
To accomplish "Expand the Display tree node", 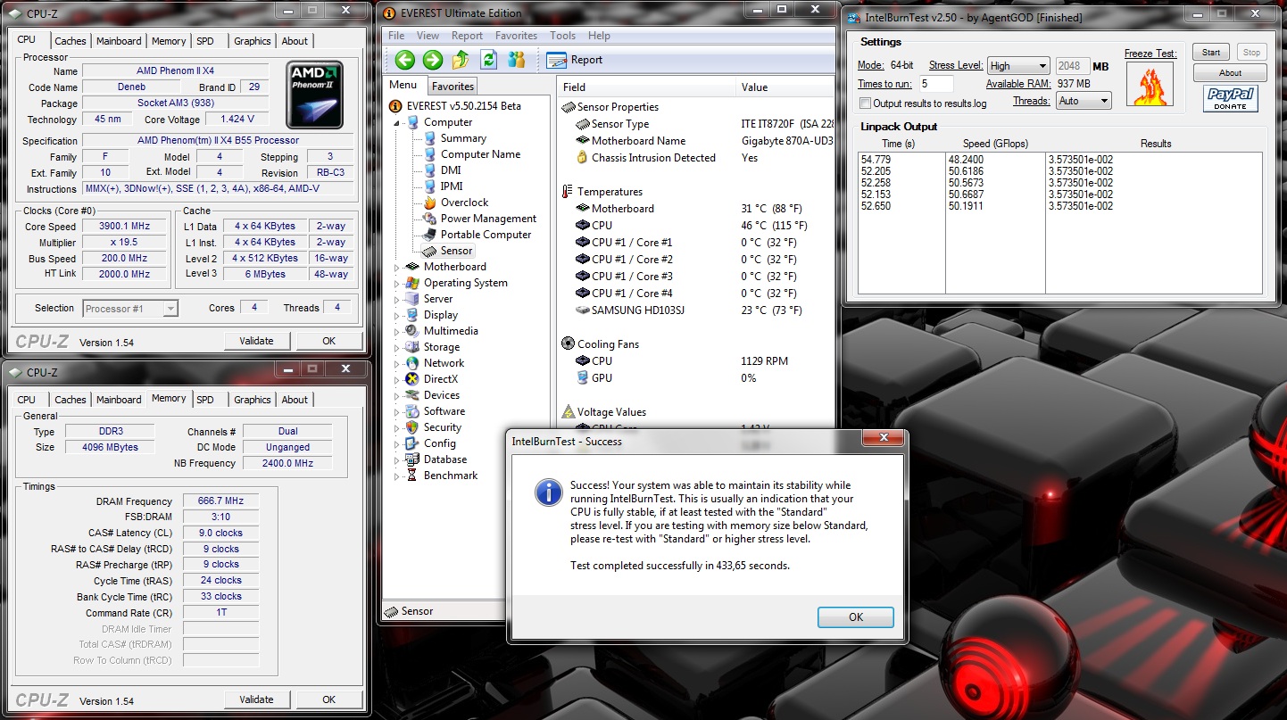I will click(398, 315).
